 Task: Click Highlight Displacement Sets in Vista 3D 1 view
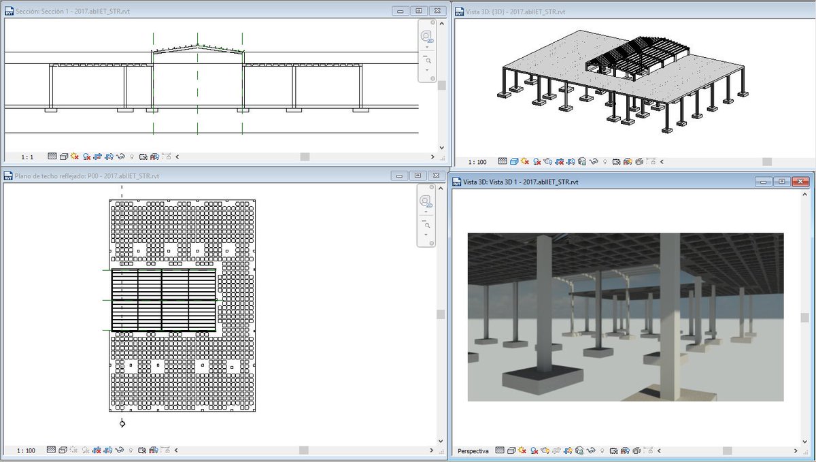(x=636, y=450)
